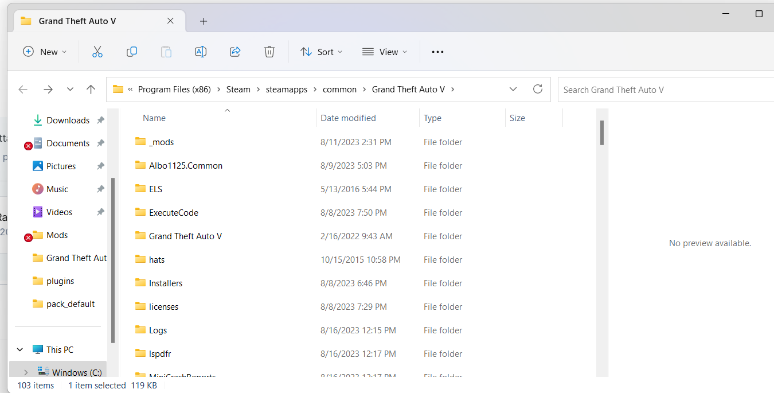The width and height of the screenshot is (774, 393).
Task: Click the Copy icon in toolbar
Action: 132,52
